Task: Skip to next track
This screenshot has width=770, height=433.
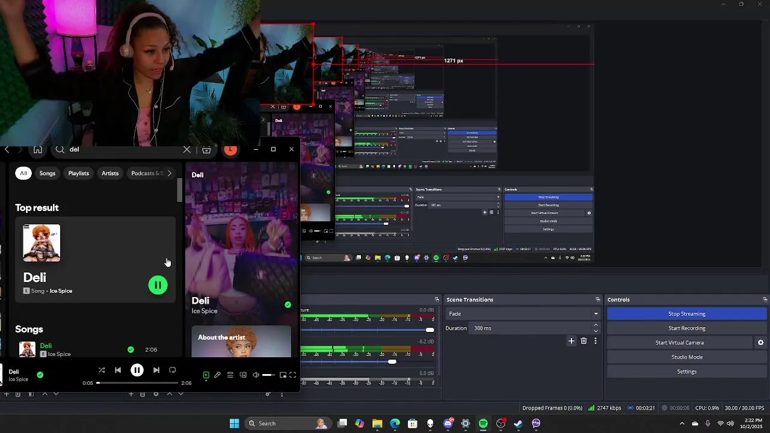Action: pos(156,370)
